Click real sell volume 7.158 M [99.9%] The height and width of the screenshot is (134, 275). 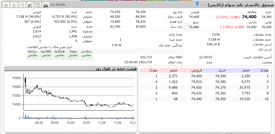(28, 17)
